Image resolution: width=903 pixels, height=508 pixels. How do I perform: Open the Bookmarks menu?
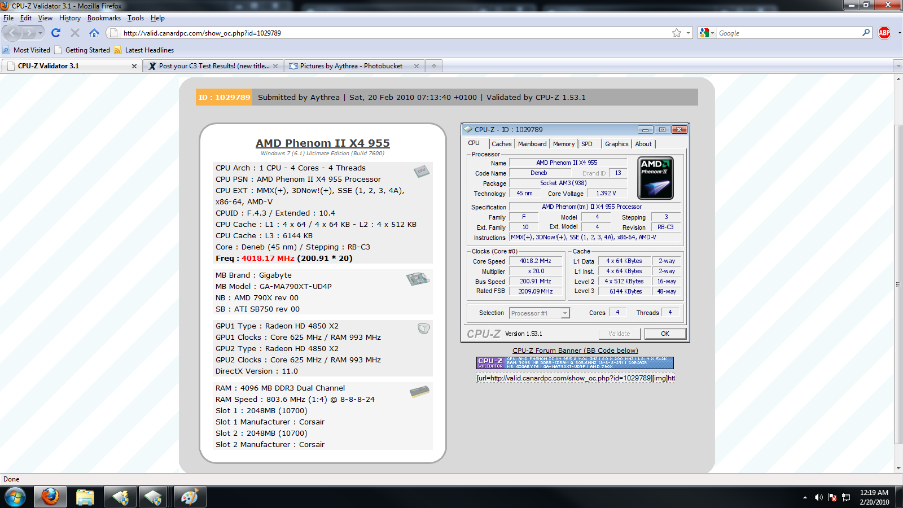(104, 18)
